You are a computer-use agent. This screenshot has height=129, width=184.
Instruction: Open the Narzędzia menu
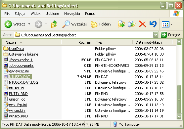(72, 14)
